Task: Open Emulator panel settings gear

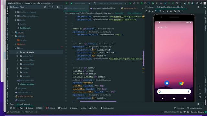Action: 198,7
